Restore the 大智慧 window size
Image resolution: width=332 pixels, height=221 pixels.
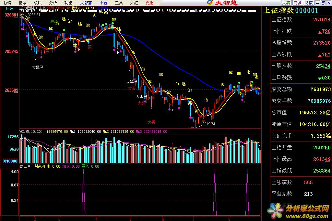click(323, 3)
